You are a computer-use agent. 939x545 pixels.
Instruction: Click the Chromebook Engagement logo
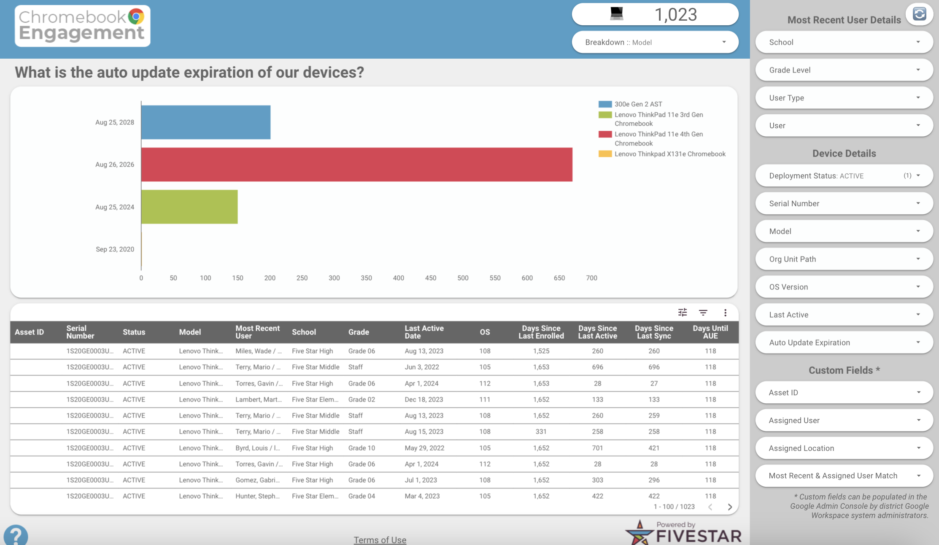82,25
